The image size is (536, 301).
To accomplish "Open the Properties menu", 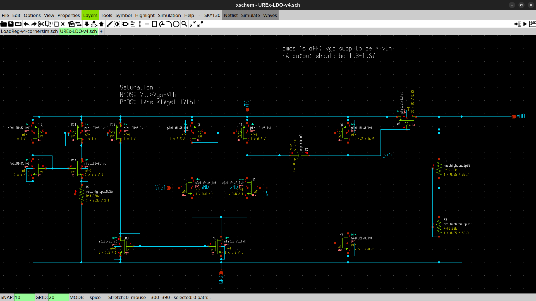I will (68, 15).
